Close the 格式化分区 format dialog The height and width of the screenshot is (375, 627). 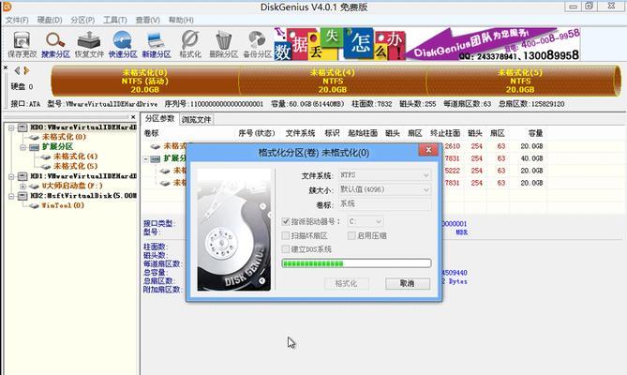coord(428,150)
